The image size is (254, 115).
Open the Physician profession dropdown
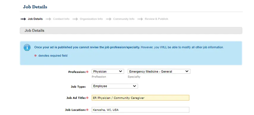[108, 72]
